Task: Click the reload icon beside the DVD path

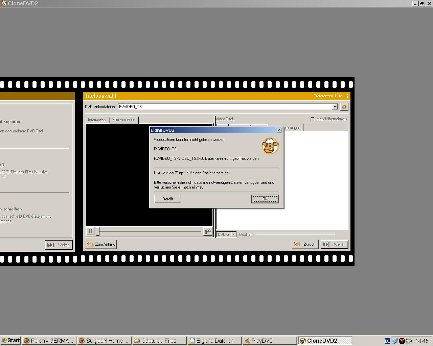Action: 344,107
